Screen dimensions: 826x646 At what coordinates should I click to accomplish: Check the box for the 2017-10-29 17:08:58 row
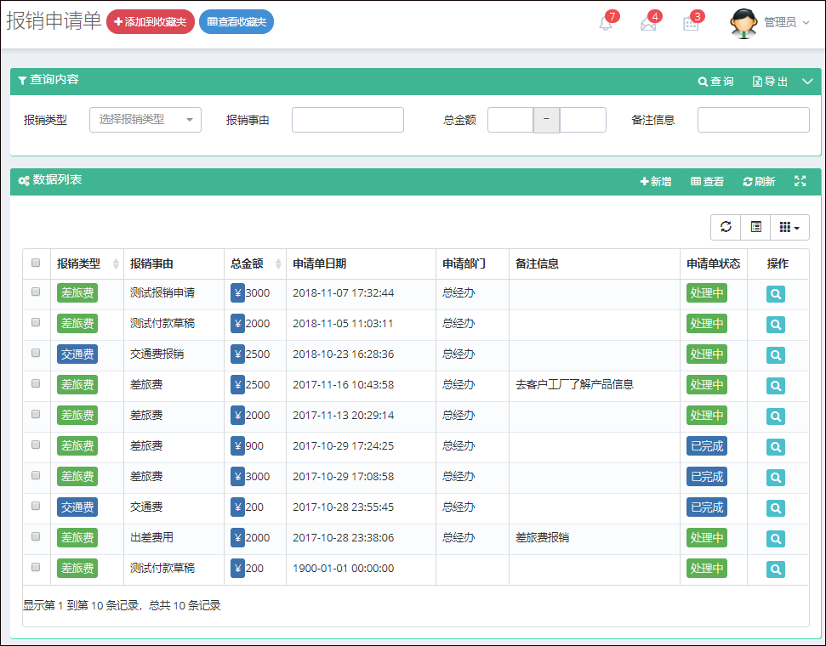[x=36, y=475]
